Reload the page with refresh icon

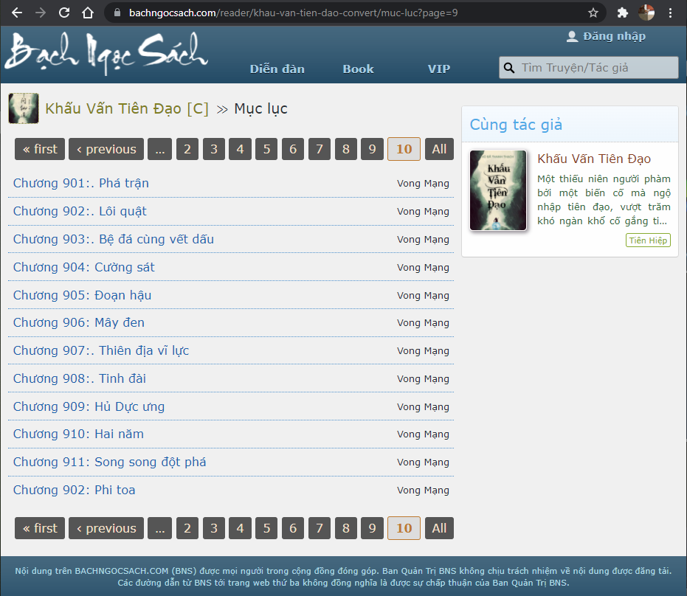64,13
